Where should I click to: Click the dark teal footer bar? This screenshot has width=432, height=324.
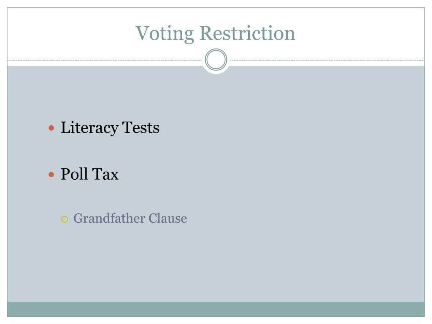pos(216,309)
